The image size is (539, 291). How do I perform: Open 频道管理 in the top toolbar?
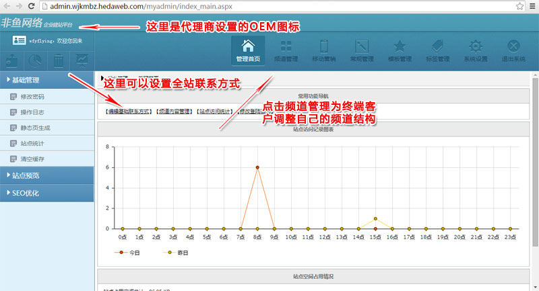(x=286, y=50)
